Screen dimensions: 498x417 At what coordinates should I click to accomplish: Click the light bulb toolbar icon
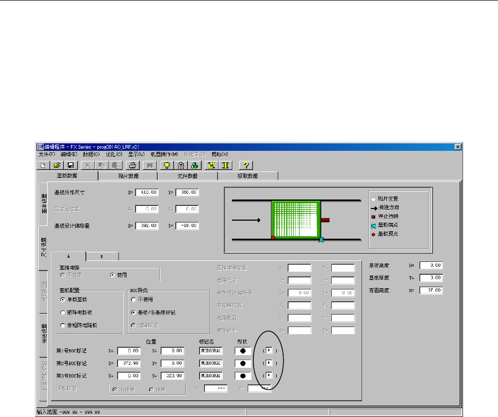pyautogui.click(x=167, y=166)
